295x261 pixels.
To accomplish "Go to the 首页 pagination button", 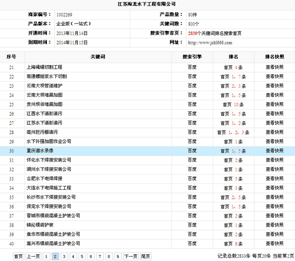I will tap(18, 256).
